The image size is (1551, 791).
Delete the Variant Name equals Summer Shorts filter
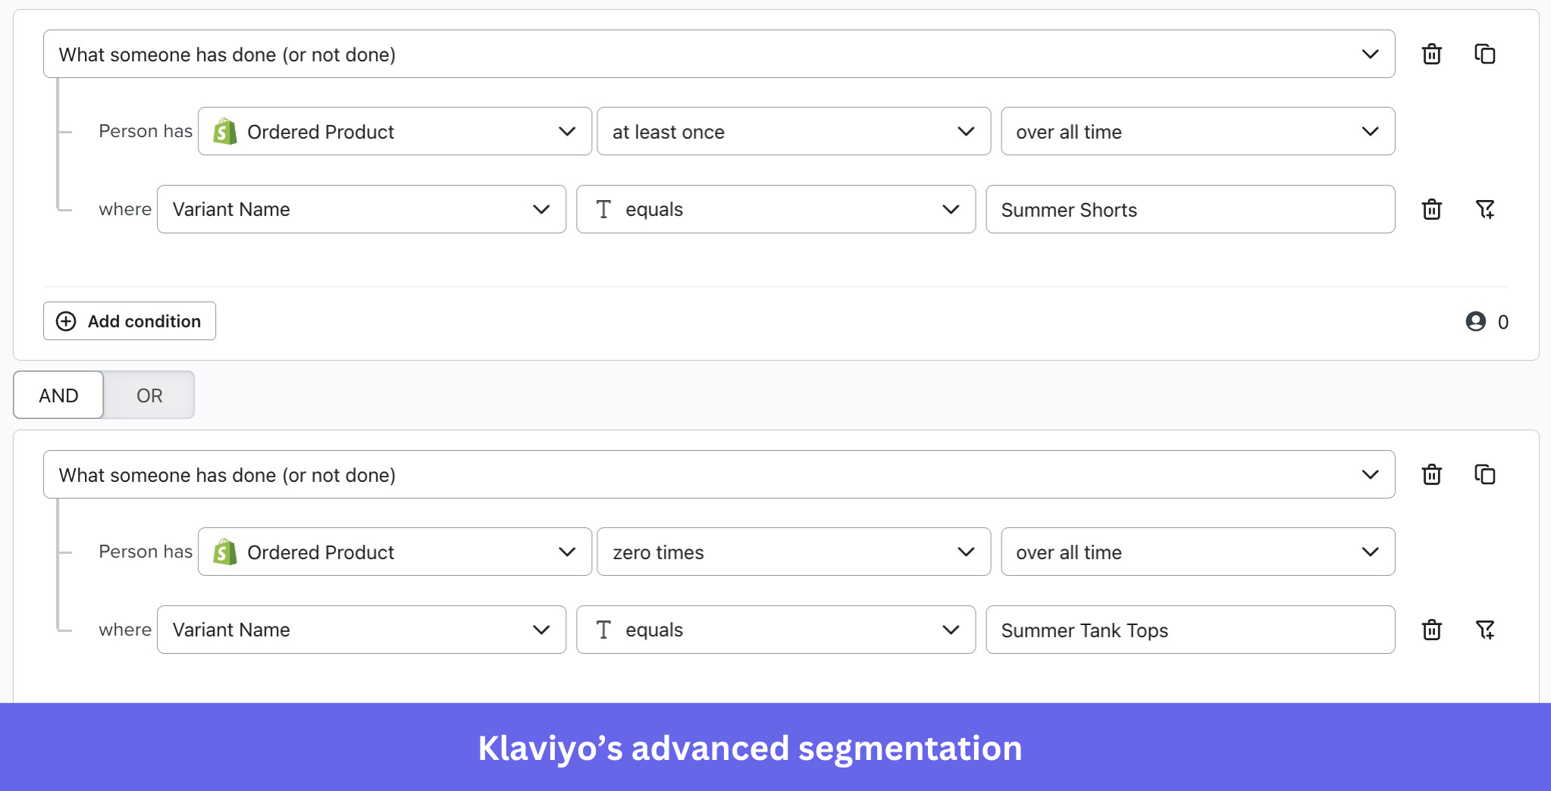point(1431,209)
